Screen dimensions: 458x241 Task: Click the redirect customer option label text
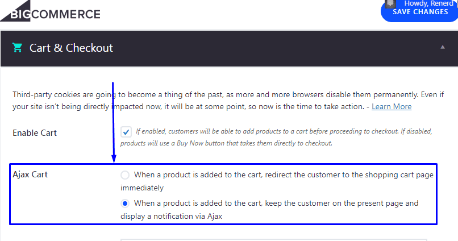tap(277, 181)
